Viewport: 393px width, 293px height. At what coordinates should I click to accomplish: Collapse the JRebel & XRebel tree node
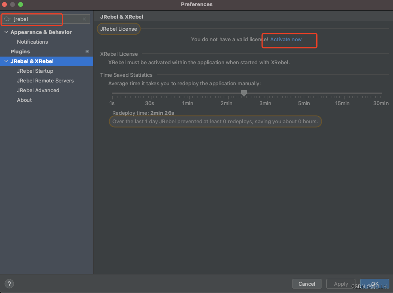tap(6, 61)
